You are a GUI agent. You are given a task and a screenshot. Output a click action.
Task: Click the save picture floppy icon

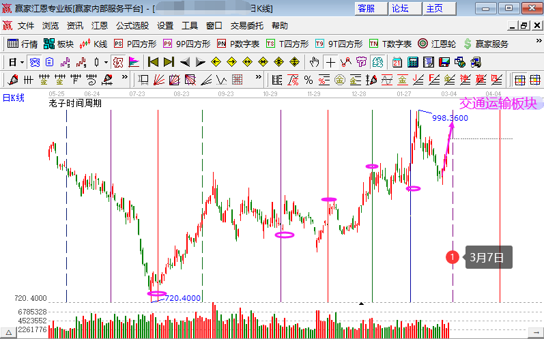(444, 62)
